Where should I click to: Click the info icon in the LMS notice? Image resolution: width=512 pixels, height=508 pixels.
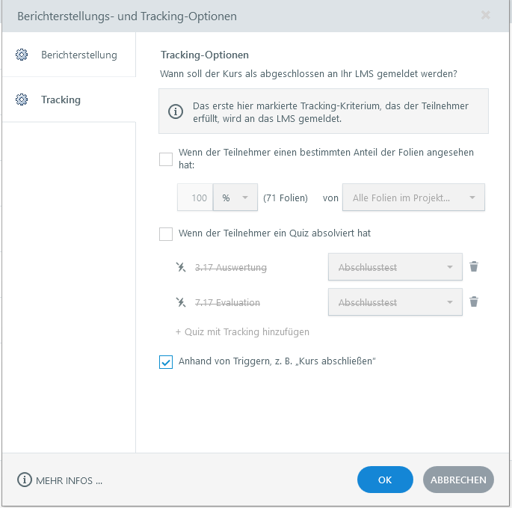176,111
